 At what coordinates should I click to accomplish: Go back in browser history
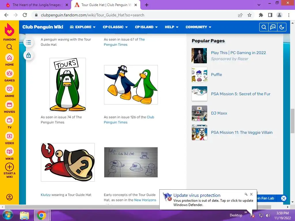[6, 15]
